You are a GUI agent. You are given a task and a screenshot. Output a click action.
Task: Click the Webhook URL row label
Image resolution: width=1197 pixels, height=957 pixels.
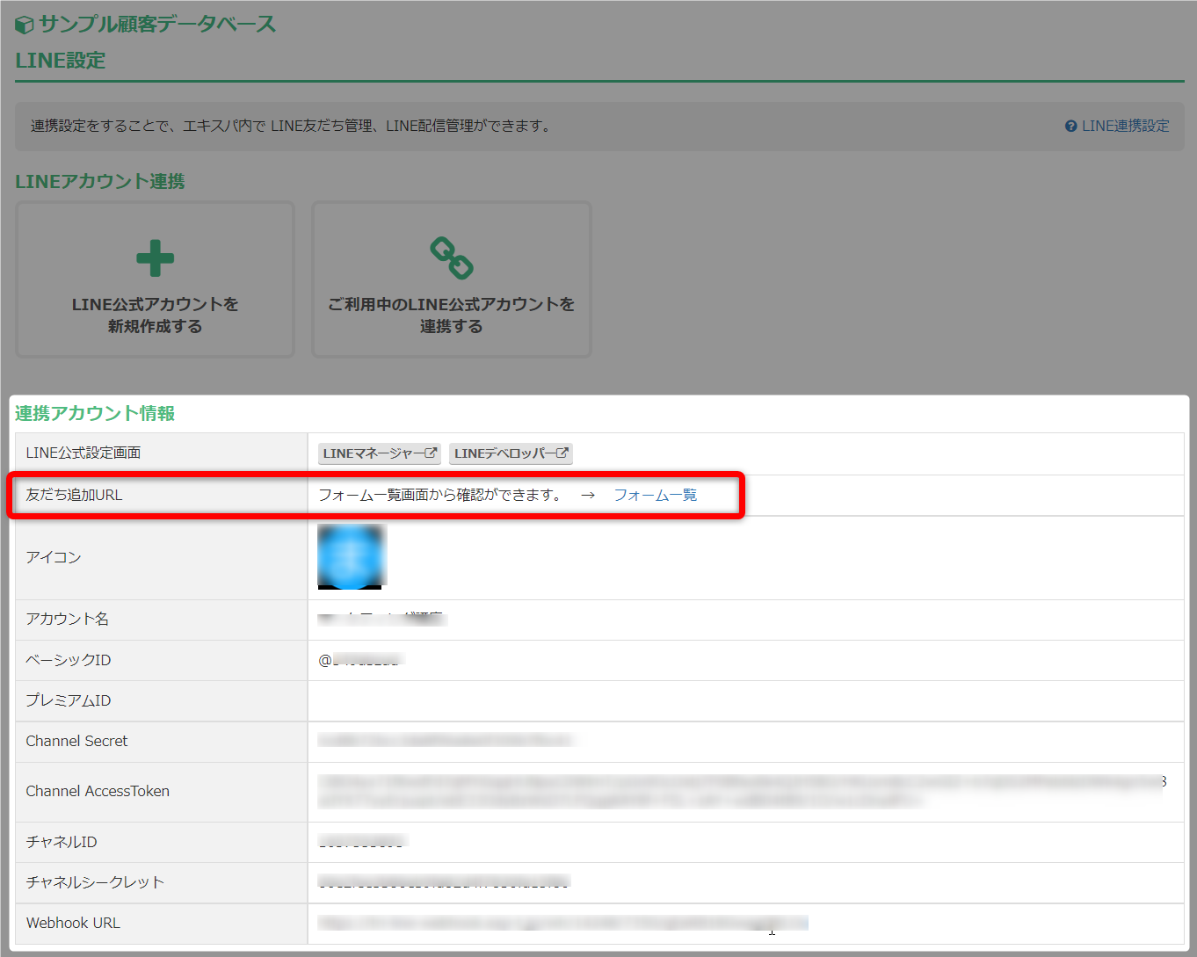tap(73, 923)
